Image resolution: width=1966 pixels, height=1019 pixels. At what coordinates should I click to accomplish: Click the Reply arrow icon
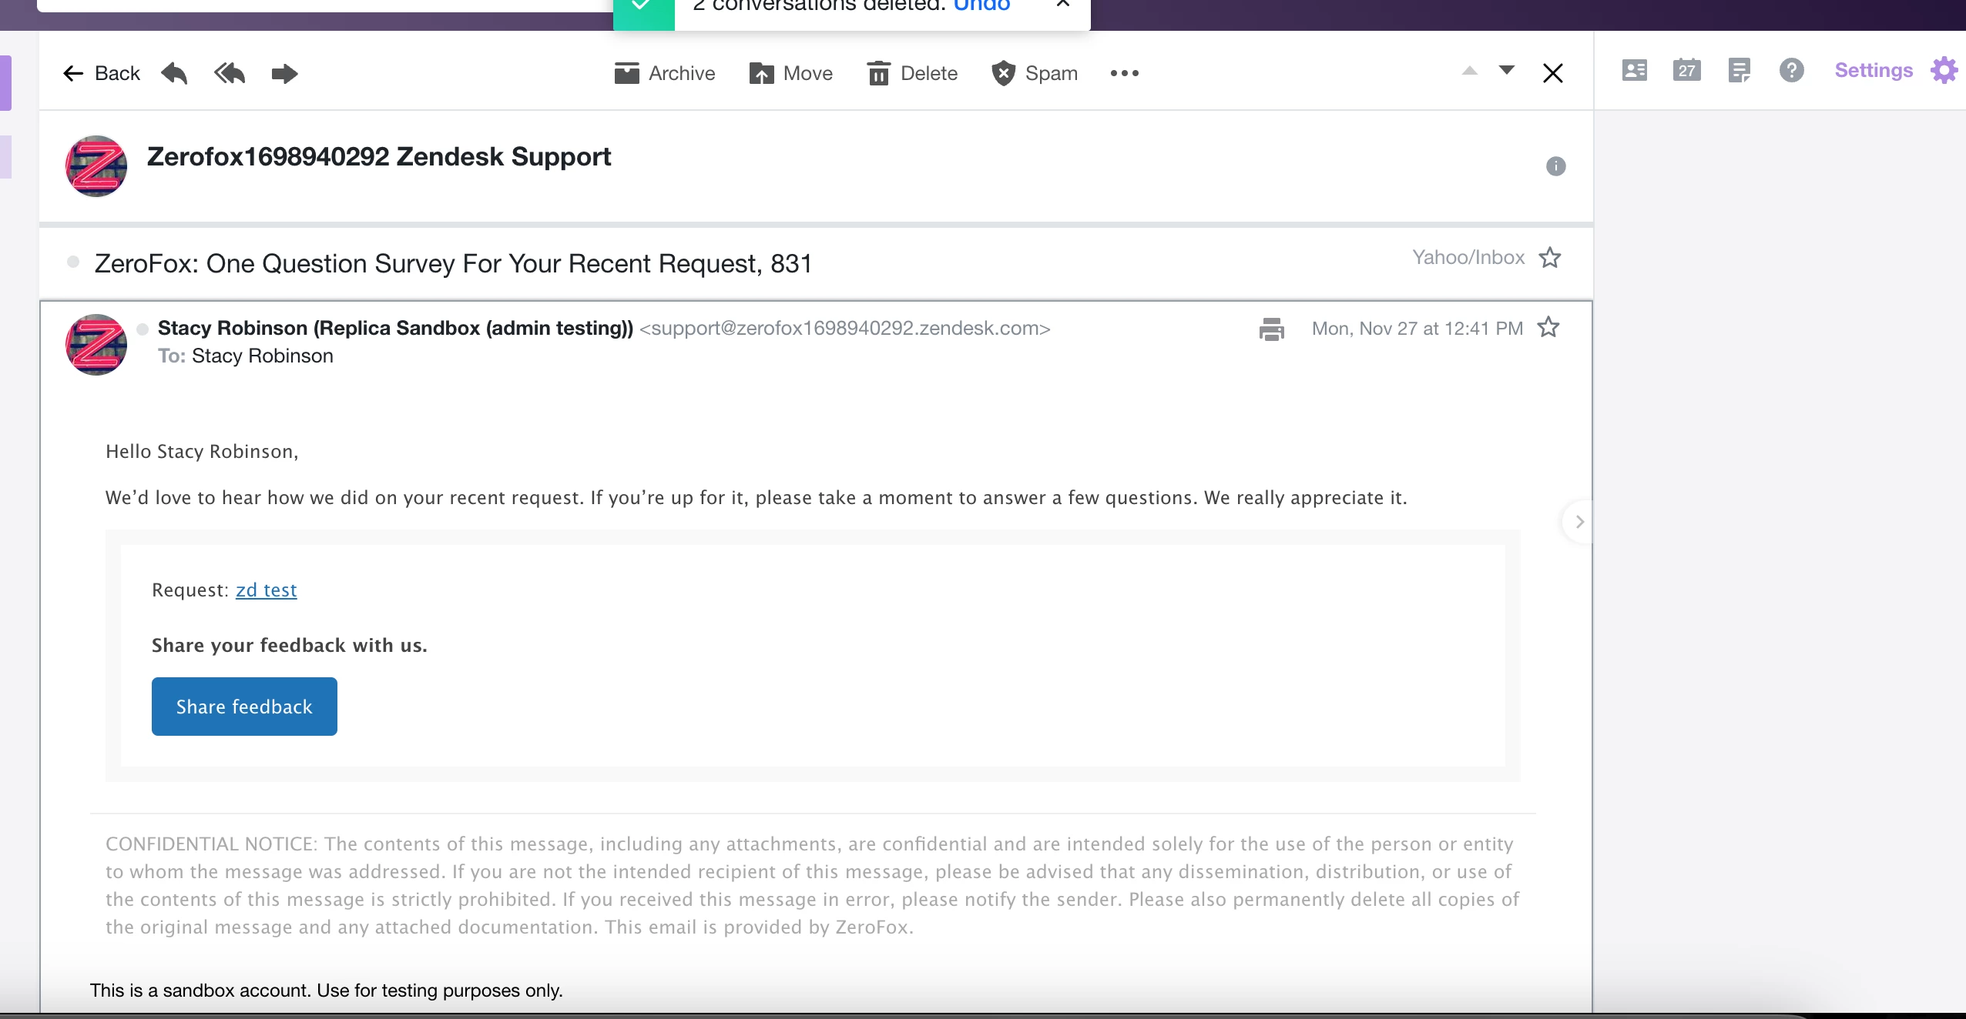coord(174,74)
